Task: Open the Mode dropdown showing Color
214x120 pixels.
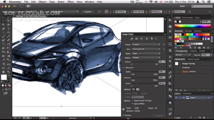Action: [146, 54]
